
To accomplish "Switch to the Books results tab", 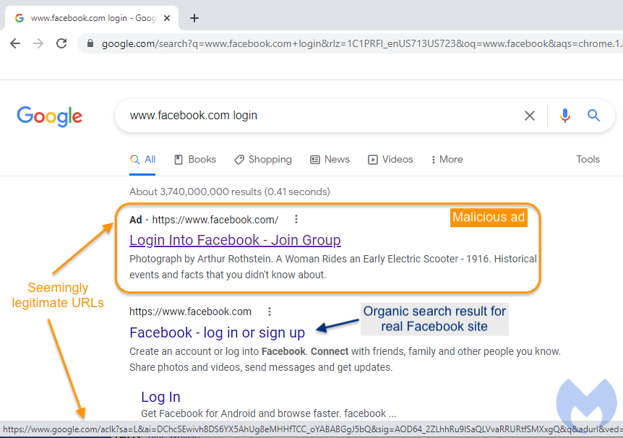I will click(x=195, y=160).
